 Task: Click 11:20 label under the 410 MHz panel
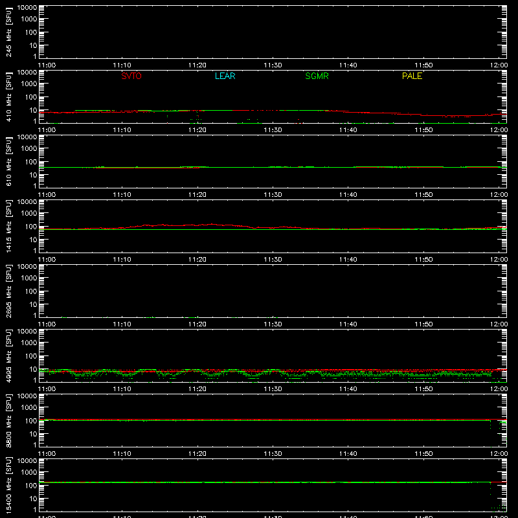pyautogui.click(x=197, y=130)
